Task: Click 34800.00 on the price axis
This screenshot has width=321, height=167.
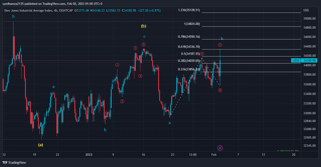Action: click(309, 28)
